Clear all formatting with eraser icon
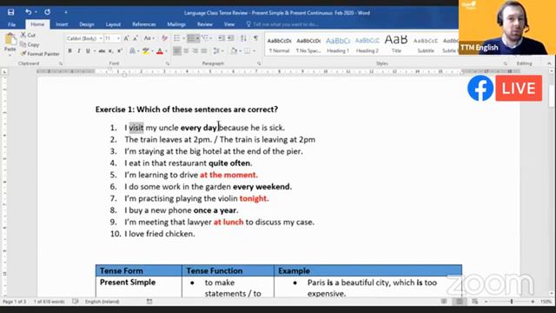 (x=164, y=38)
